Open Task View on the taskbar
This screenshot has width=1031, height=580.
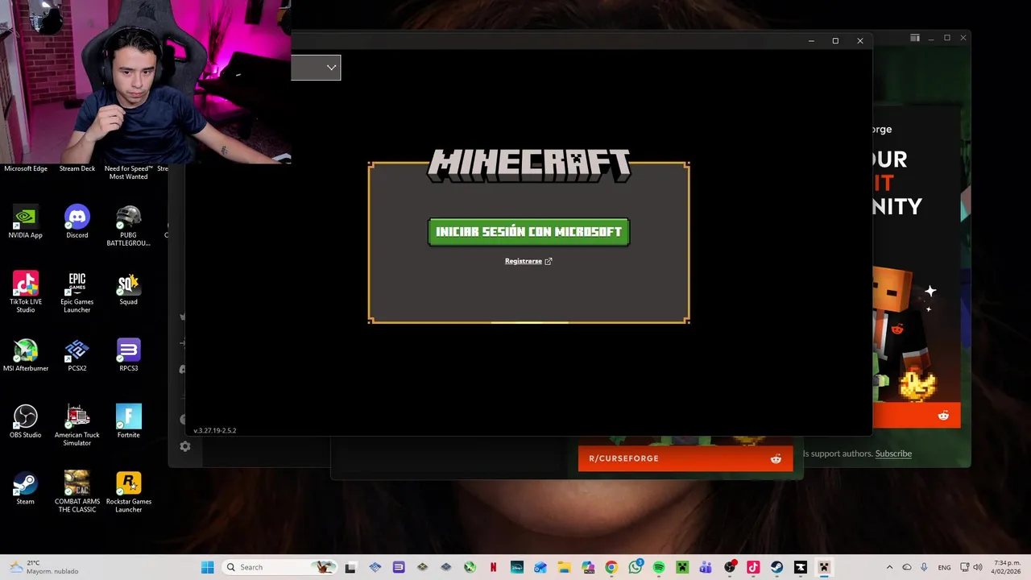click(350, 567)
